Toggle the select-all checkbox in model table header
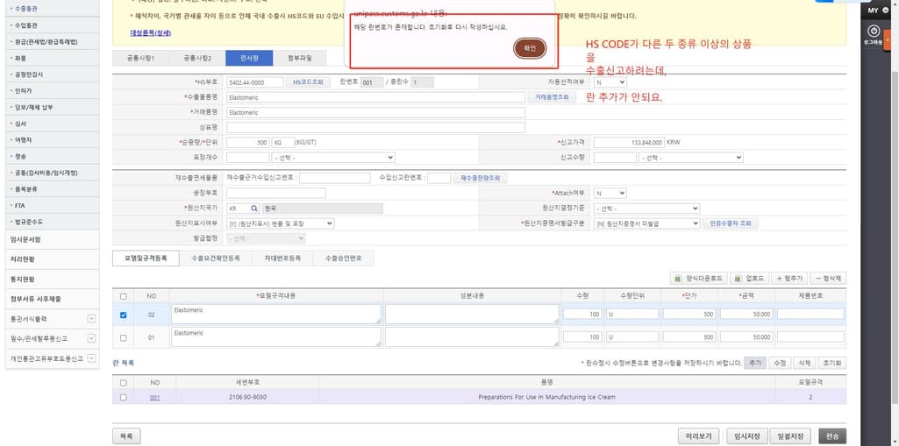This screenshot has width=899, height=446. (x=124, y=296)
